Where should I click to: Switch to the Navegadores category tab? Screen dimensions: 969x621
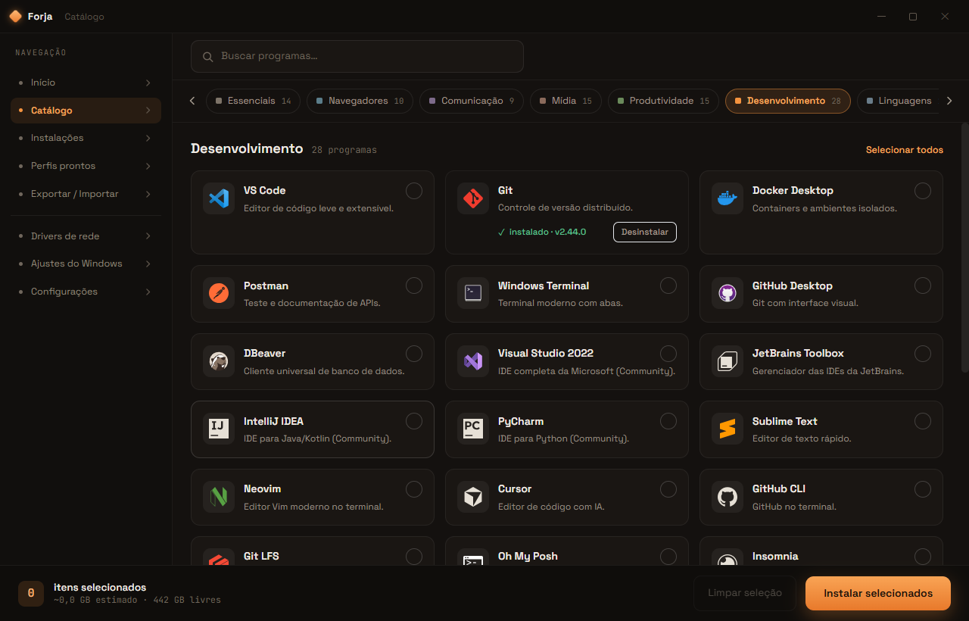coord(360,101)
